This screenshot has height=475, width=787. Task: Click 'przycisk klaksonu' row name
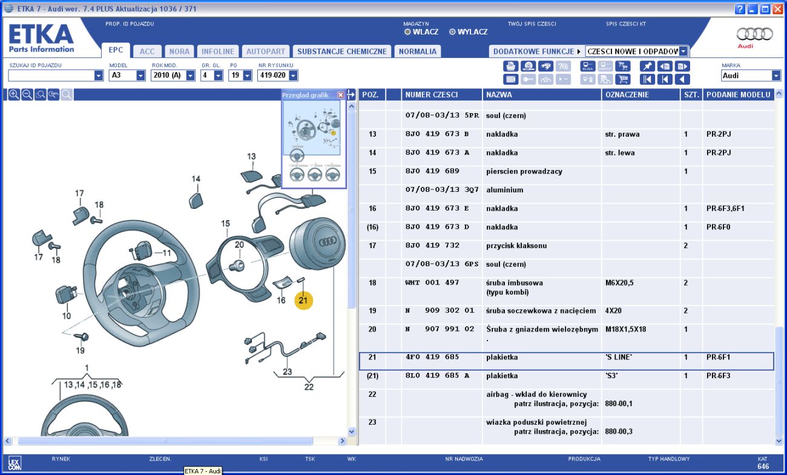click(516, 246)
